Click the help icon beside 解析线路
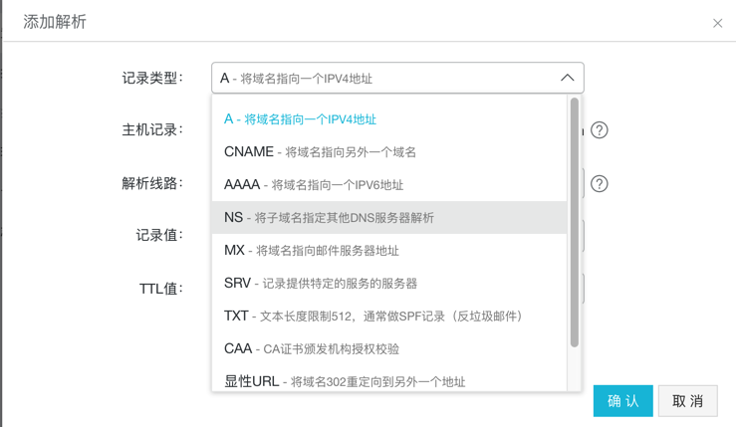This screenshot has height=427, width=736. (600, 184)
